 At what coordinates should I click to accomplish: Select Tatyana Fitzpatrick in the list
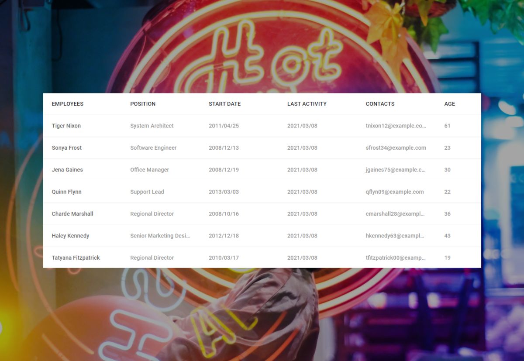76,258
